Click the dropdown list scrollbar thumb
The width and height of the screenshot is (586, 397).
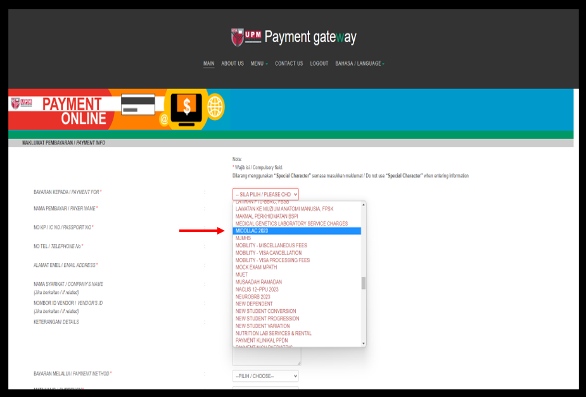363,283
